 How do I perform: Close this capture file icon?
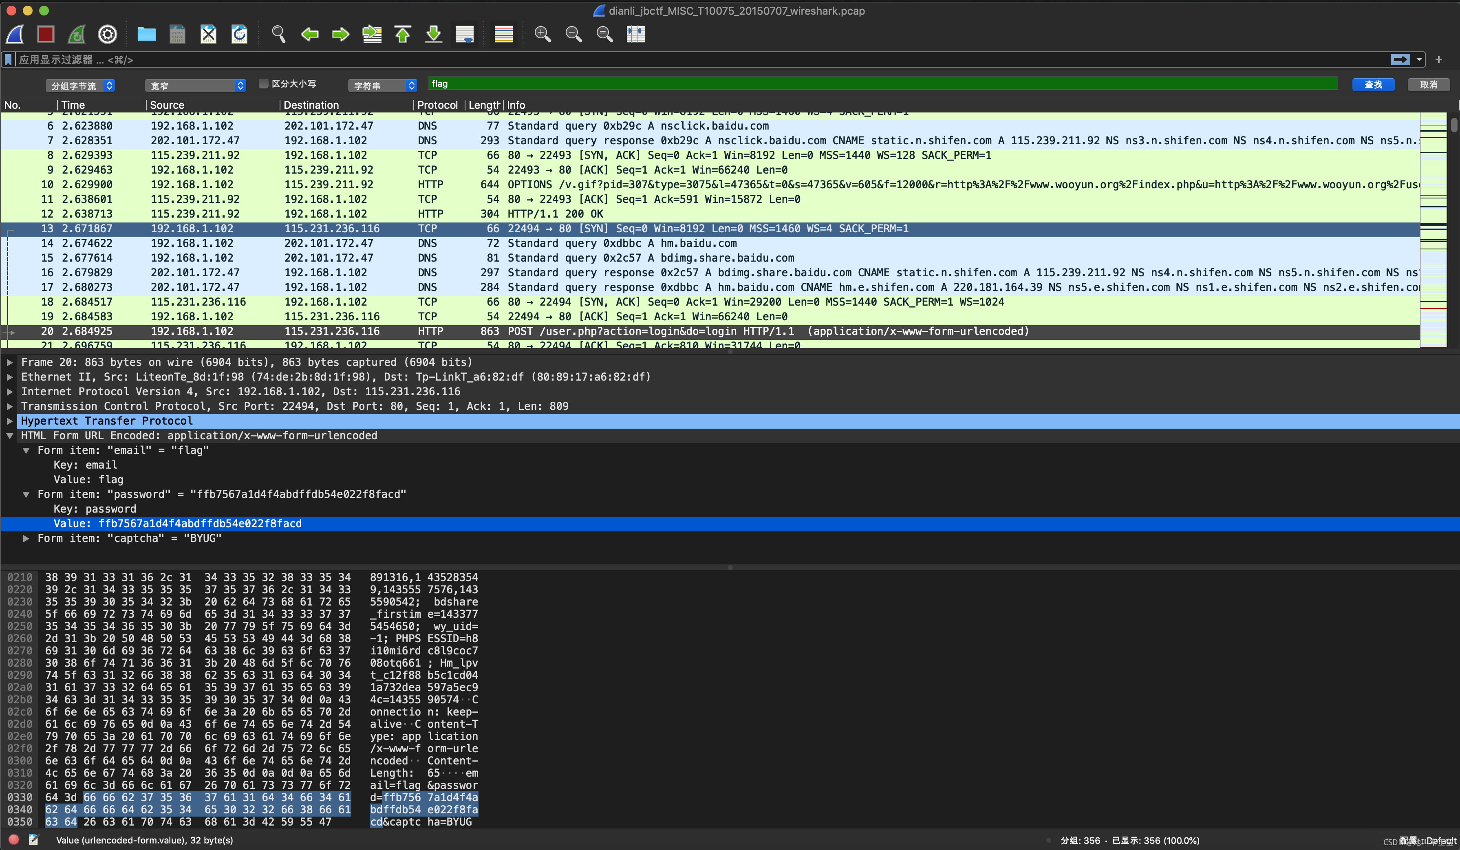[209, 35]
